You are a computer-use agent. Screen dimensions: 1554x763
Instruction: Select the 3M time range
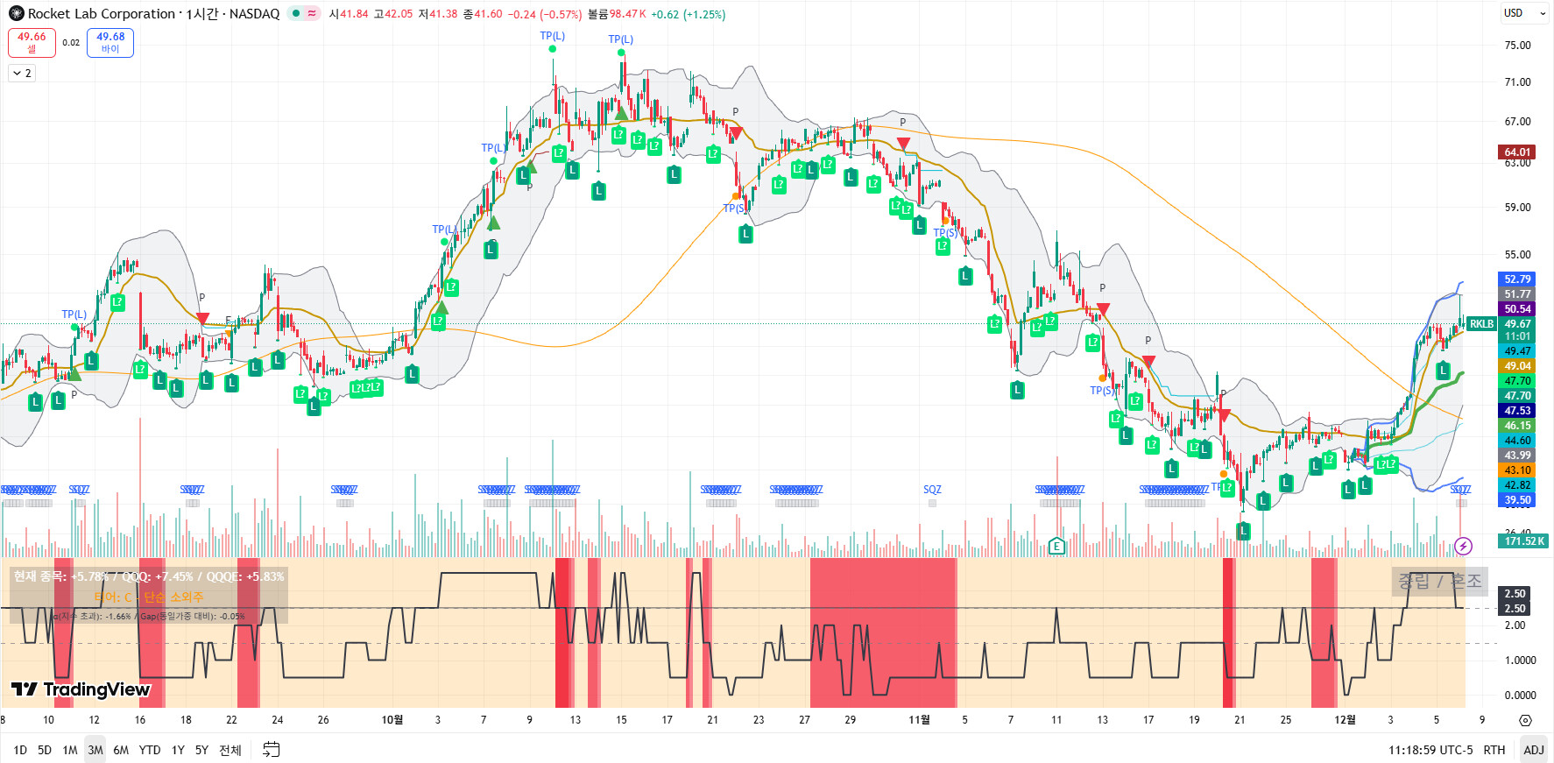pos(95,750)
